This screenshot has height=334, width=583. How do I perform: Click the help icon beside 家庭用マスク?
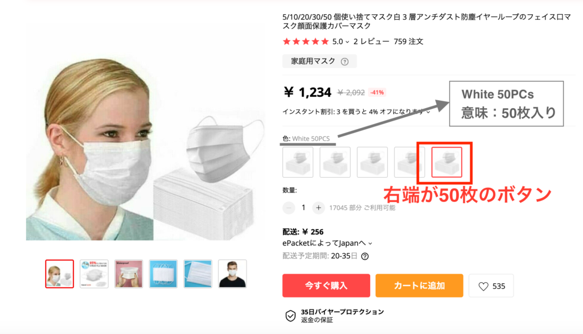pos(344,61)
